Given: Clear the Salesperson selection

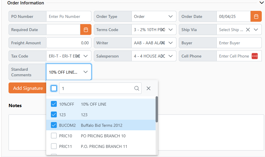Looking at the screenshot, I should [162, 56].
